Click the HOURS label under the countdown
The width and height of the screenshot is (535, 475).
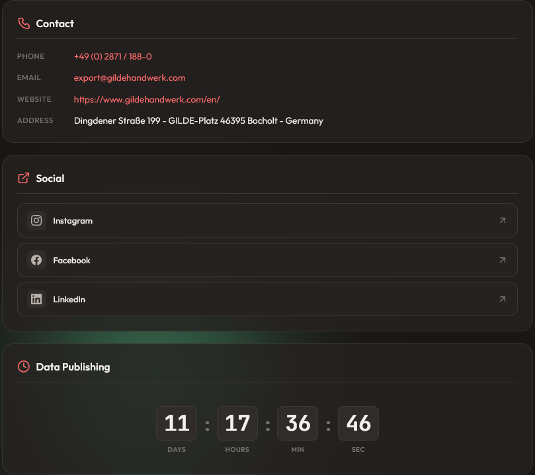click(x=237, y=450)
